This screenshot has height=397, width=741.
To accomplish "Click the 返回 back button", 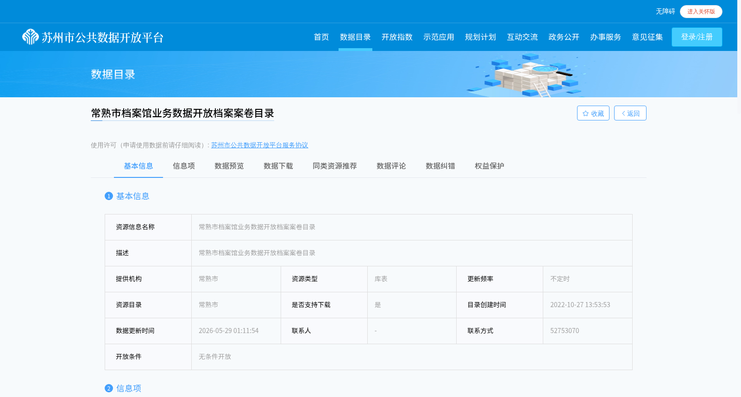I will point(630,113).
